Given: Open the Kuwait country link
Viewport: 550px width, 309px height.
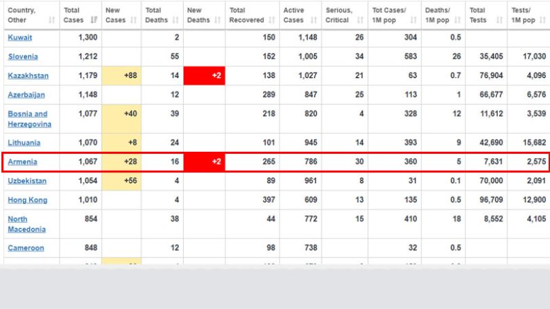Looking at the screenshot, I should 20,37.
